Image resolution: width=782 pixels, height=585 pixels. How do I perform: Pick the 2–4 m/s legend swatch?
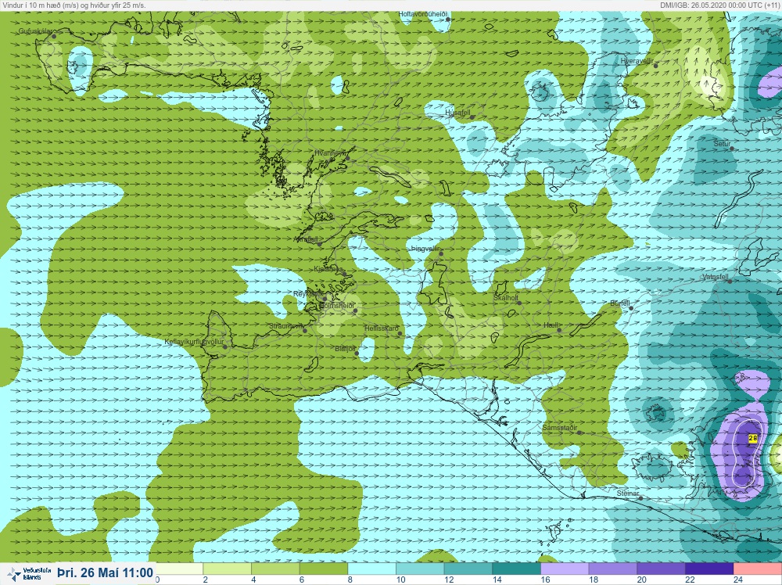click(227, 569)
